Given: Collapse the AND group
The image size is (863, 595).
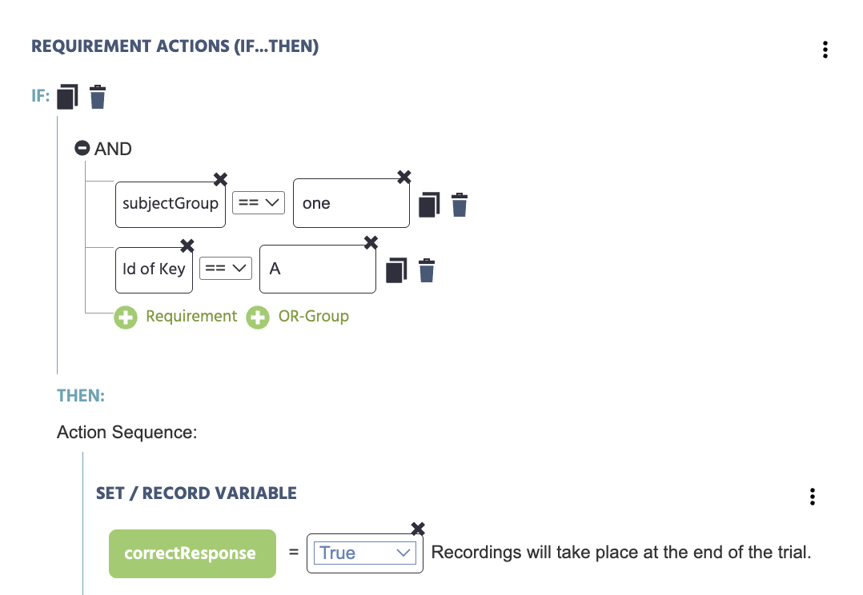Looking at the screenshot, I should [82, 148].
